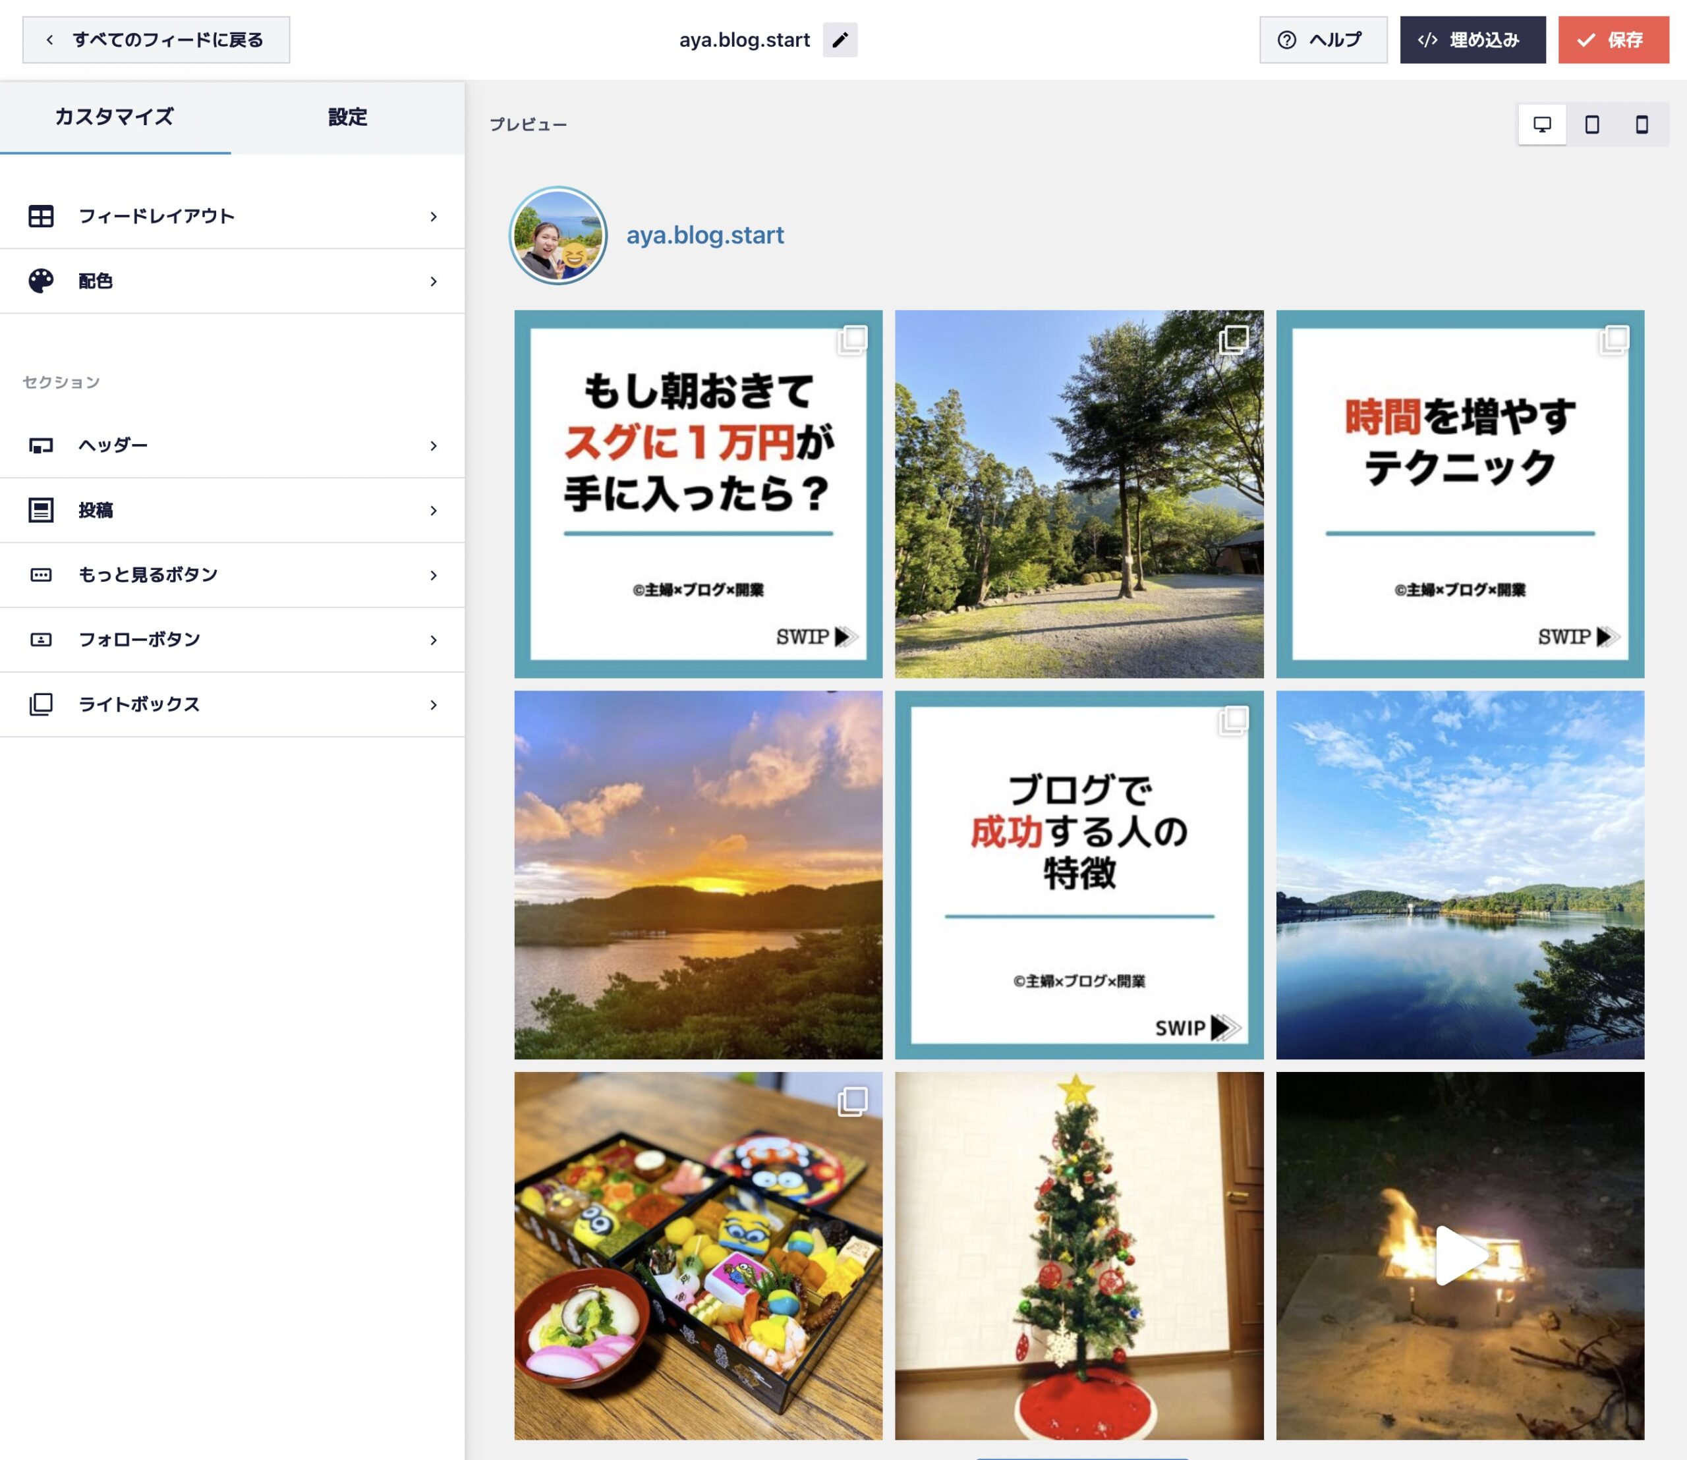
Task: Open the Christmas tree photo
Action: coord(1079,1256)
